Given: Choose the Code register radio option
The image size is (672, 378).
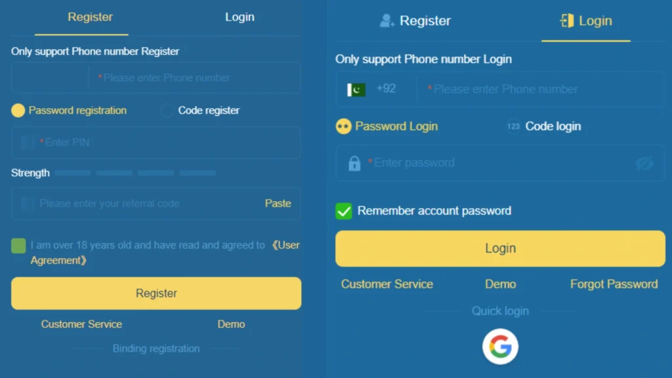Looking at the screenshot, I should tap(167, 110).
